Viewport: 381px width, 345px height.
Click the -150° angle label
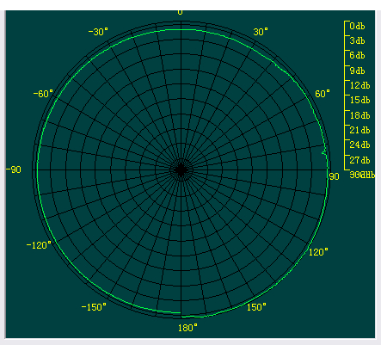click(x=94, y=307)
